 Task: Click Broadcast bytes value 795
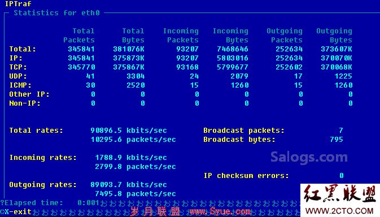(337, 140)
